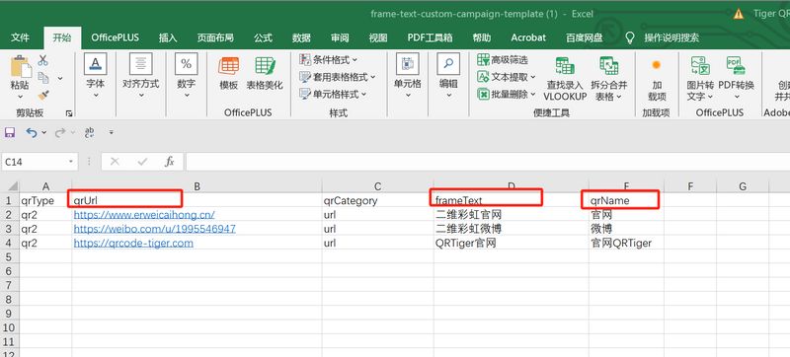This screenshot has width=790, height=357.
Task: Click the Save icon in quick access toolbar
Action: (x=10, y=133)
